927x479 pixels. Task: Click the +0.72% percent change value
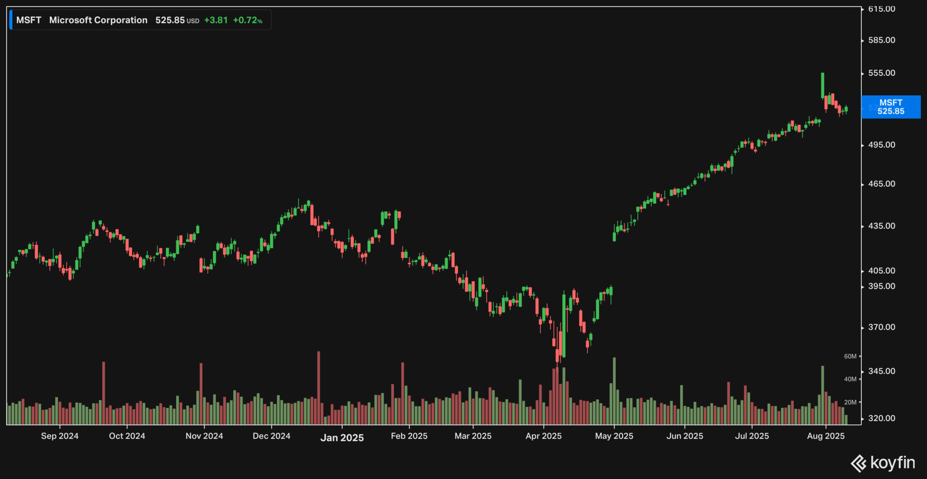[x=248, y=20]
